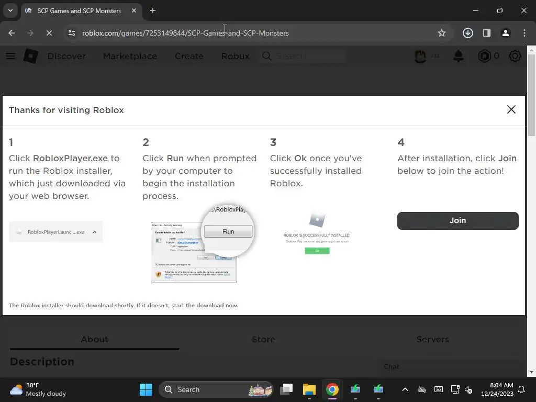Open the tab search dropdown
536x402 pixels.
(10, 10)
